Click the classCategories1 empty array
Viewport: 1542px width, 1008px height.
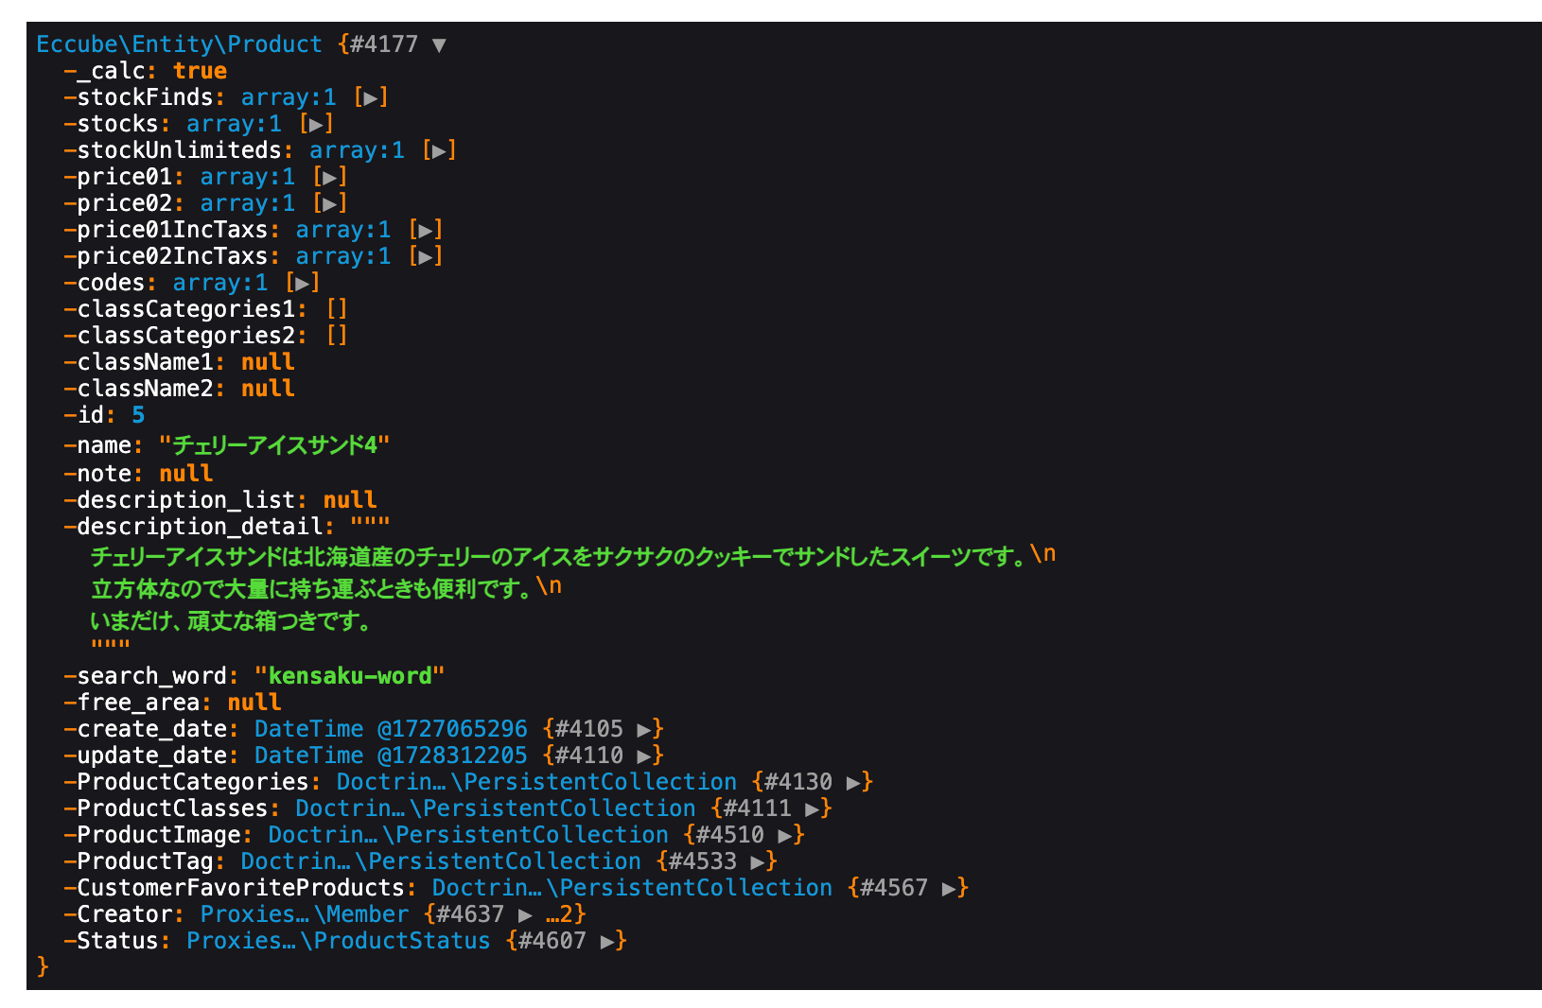coord(337,309)
